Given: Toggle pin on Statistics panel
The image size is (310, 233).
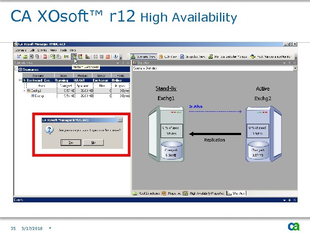Looking at the screenshot, I should (x=289, y=63).
